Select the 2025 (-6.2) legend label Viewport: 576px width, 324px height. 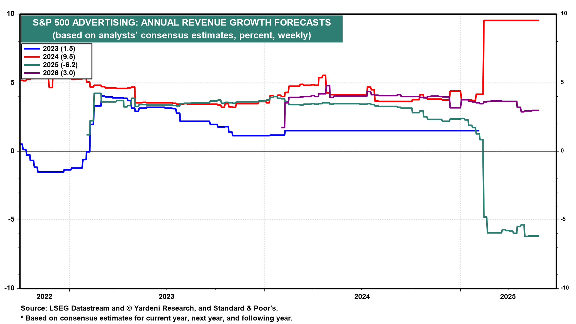tap(60, 65)
